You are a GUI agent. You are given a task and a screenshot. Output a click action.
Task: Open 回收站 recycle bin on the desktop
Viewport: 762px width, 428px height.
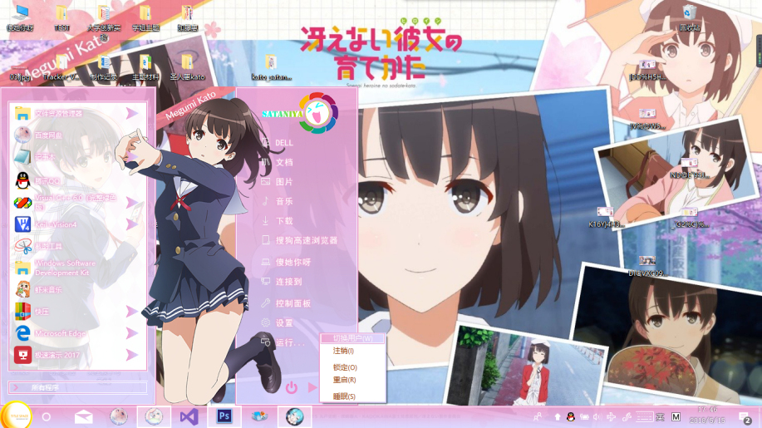tap(689, 18)
